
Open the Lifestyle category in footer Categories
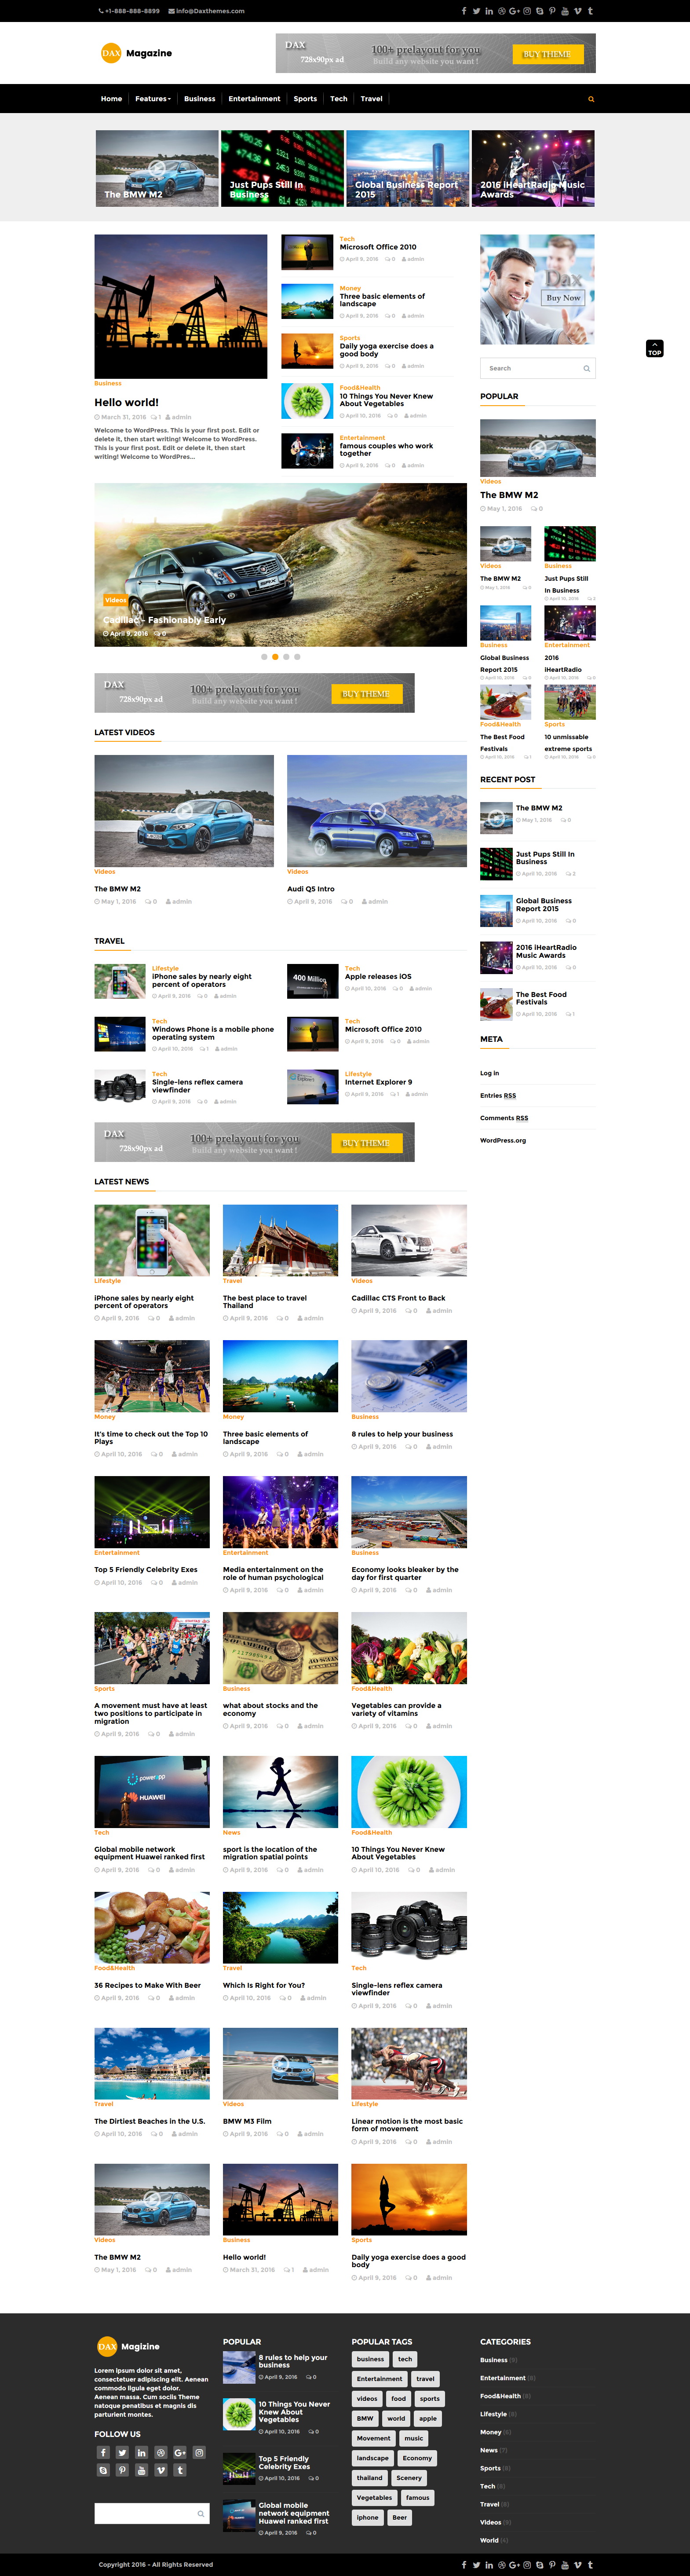(x=494, y=2414)
